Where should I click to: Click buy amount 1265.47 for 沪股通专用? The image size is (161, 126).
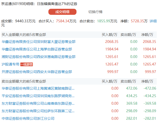[x=112, y=64]
